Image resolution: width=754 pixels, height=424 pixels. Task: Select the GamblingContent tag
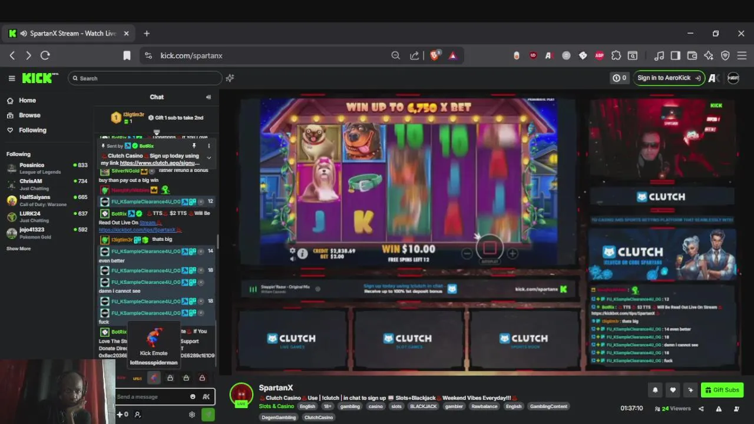(x=548, y=406)
